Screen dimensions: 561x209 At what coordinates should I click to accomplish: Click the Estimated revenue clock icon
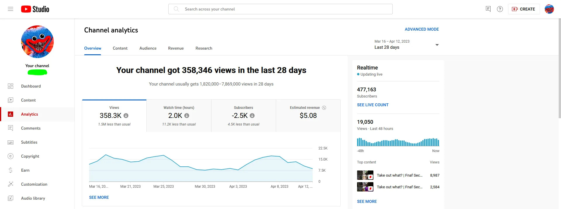click(x=324, y=108)
